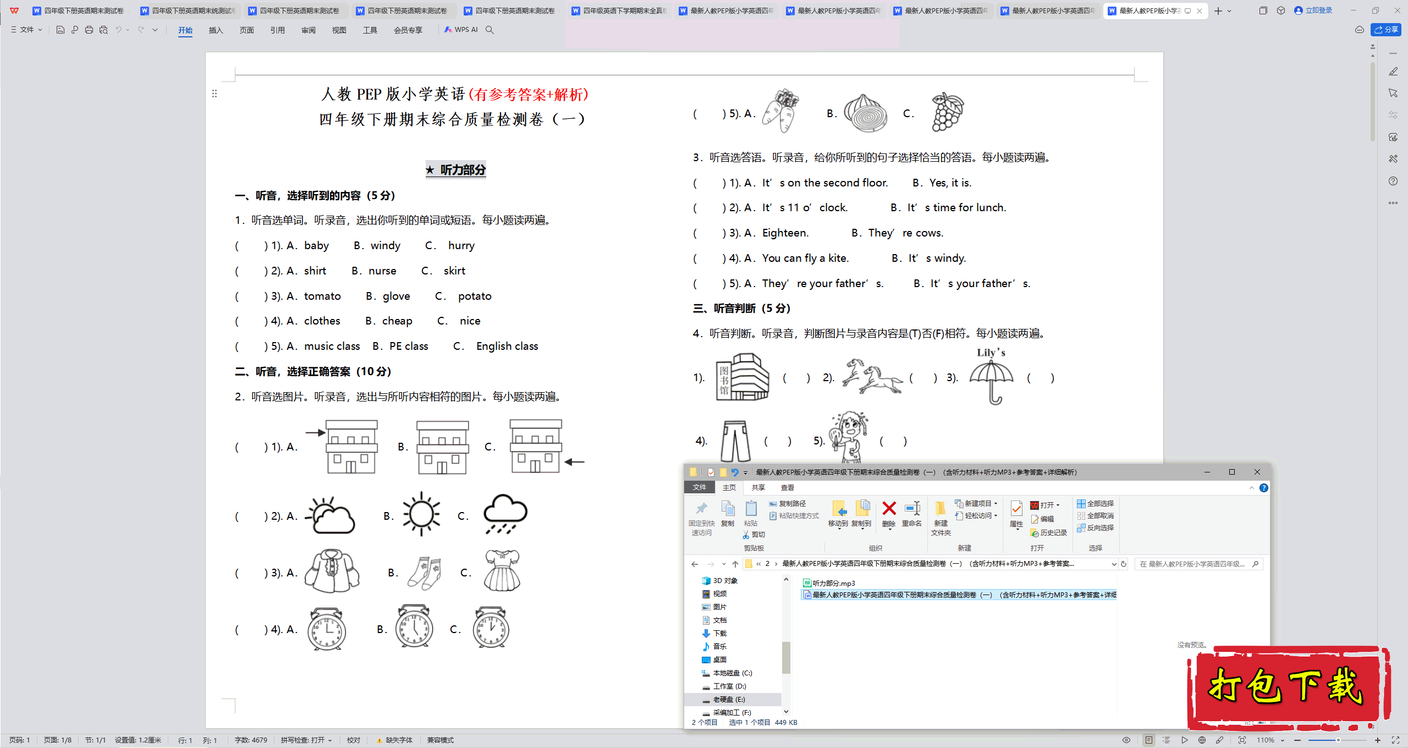Screen dimensions: 1408x748
Task: Click the Save icon in the WPS toolbar
Action: (61, 30)
